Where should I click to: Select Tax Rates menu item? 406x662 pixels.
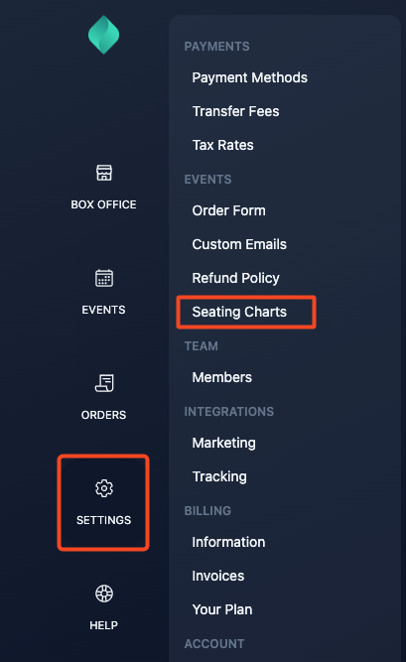[223, 145]
